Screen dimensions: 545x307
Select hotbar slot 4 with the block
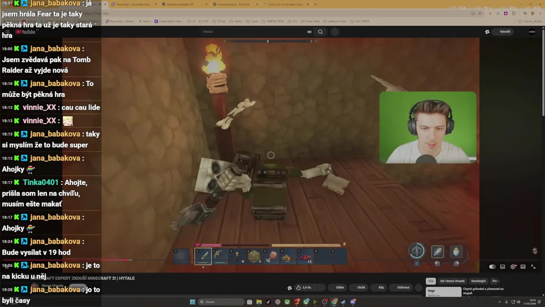click(254, 256)
